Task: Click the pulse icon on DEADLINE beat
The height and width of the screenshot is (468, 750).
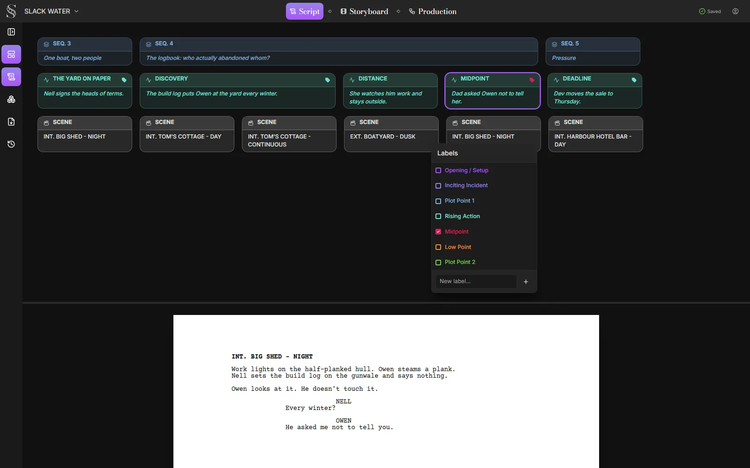Action: point(556,80)
